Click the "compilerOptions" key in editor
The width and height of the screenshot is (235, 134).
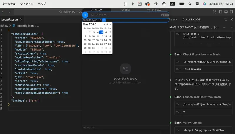[25, 34]
